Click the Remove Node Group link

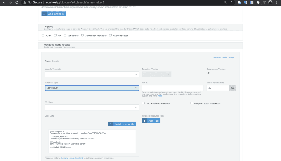coord(223,57)
